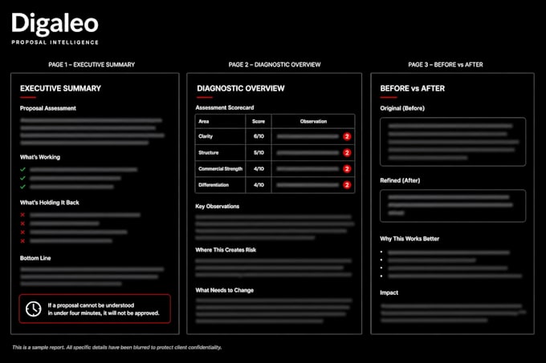Click the 'What's Holding It Back' subheading
The height and width of the screenshot is (363, 546).
[x=50, y=203]
